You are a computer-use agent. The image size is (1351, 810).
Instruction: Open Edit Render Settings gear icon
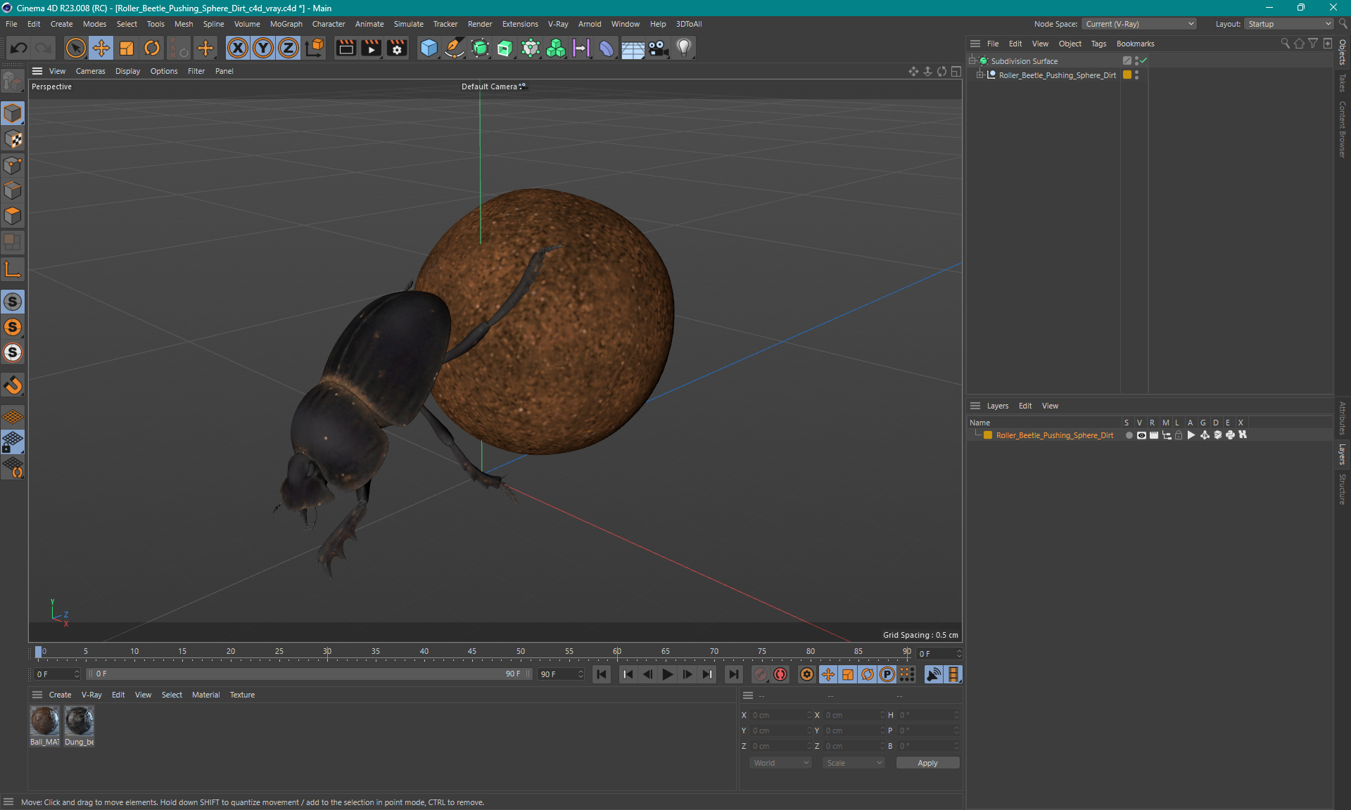(x=398, y=48)
